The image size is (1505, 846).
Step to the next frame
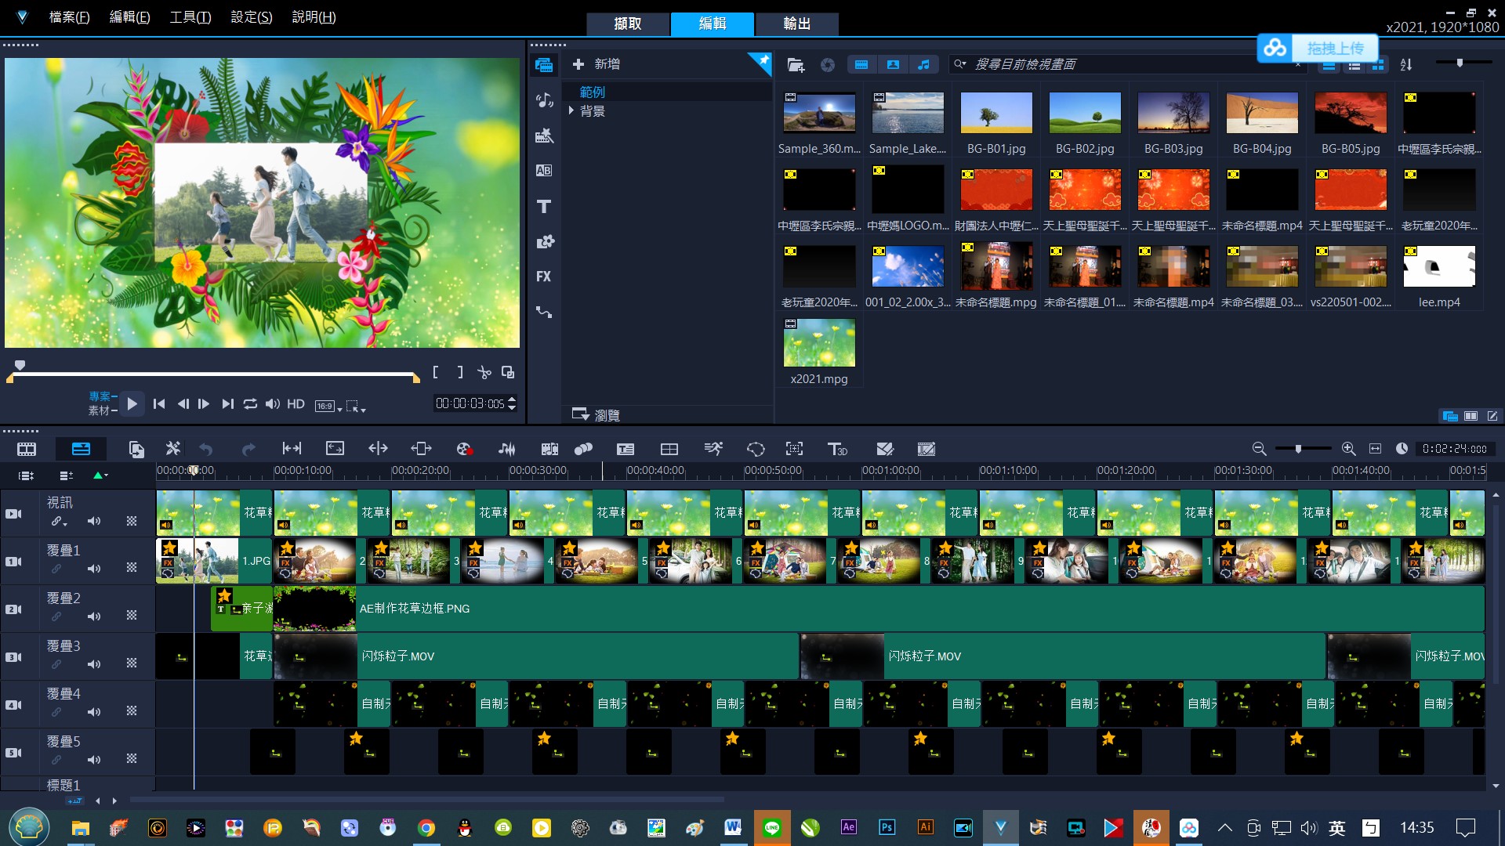click(204, 403)
